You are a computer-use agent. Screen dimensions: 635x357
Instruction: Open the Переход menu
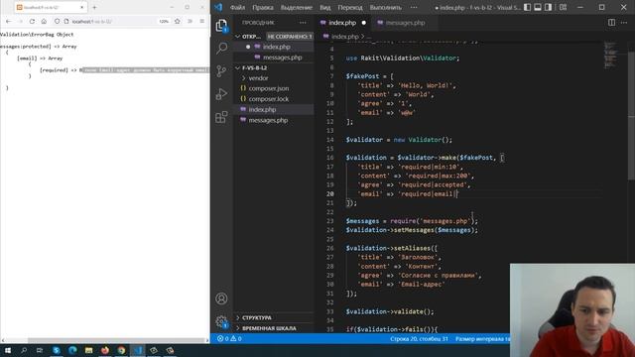click(x=350, y=7)
